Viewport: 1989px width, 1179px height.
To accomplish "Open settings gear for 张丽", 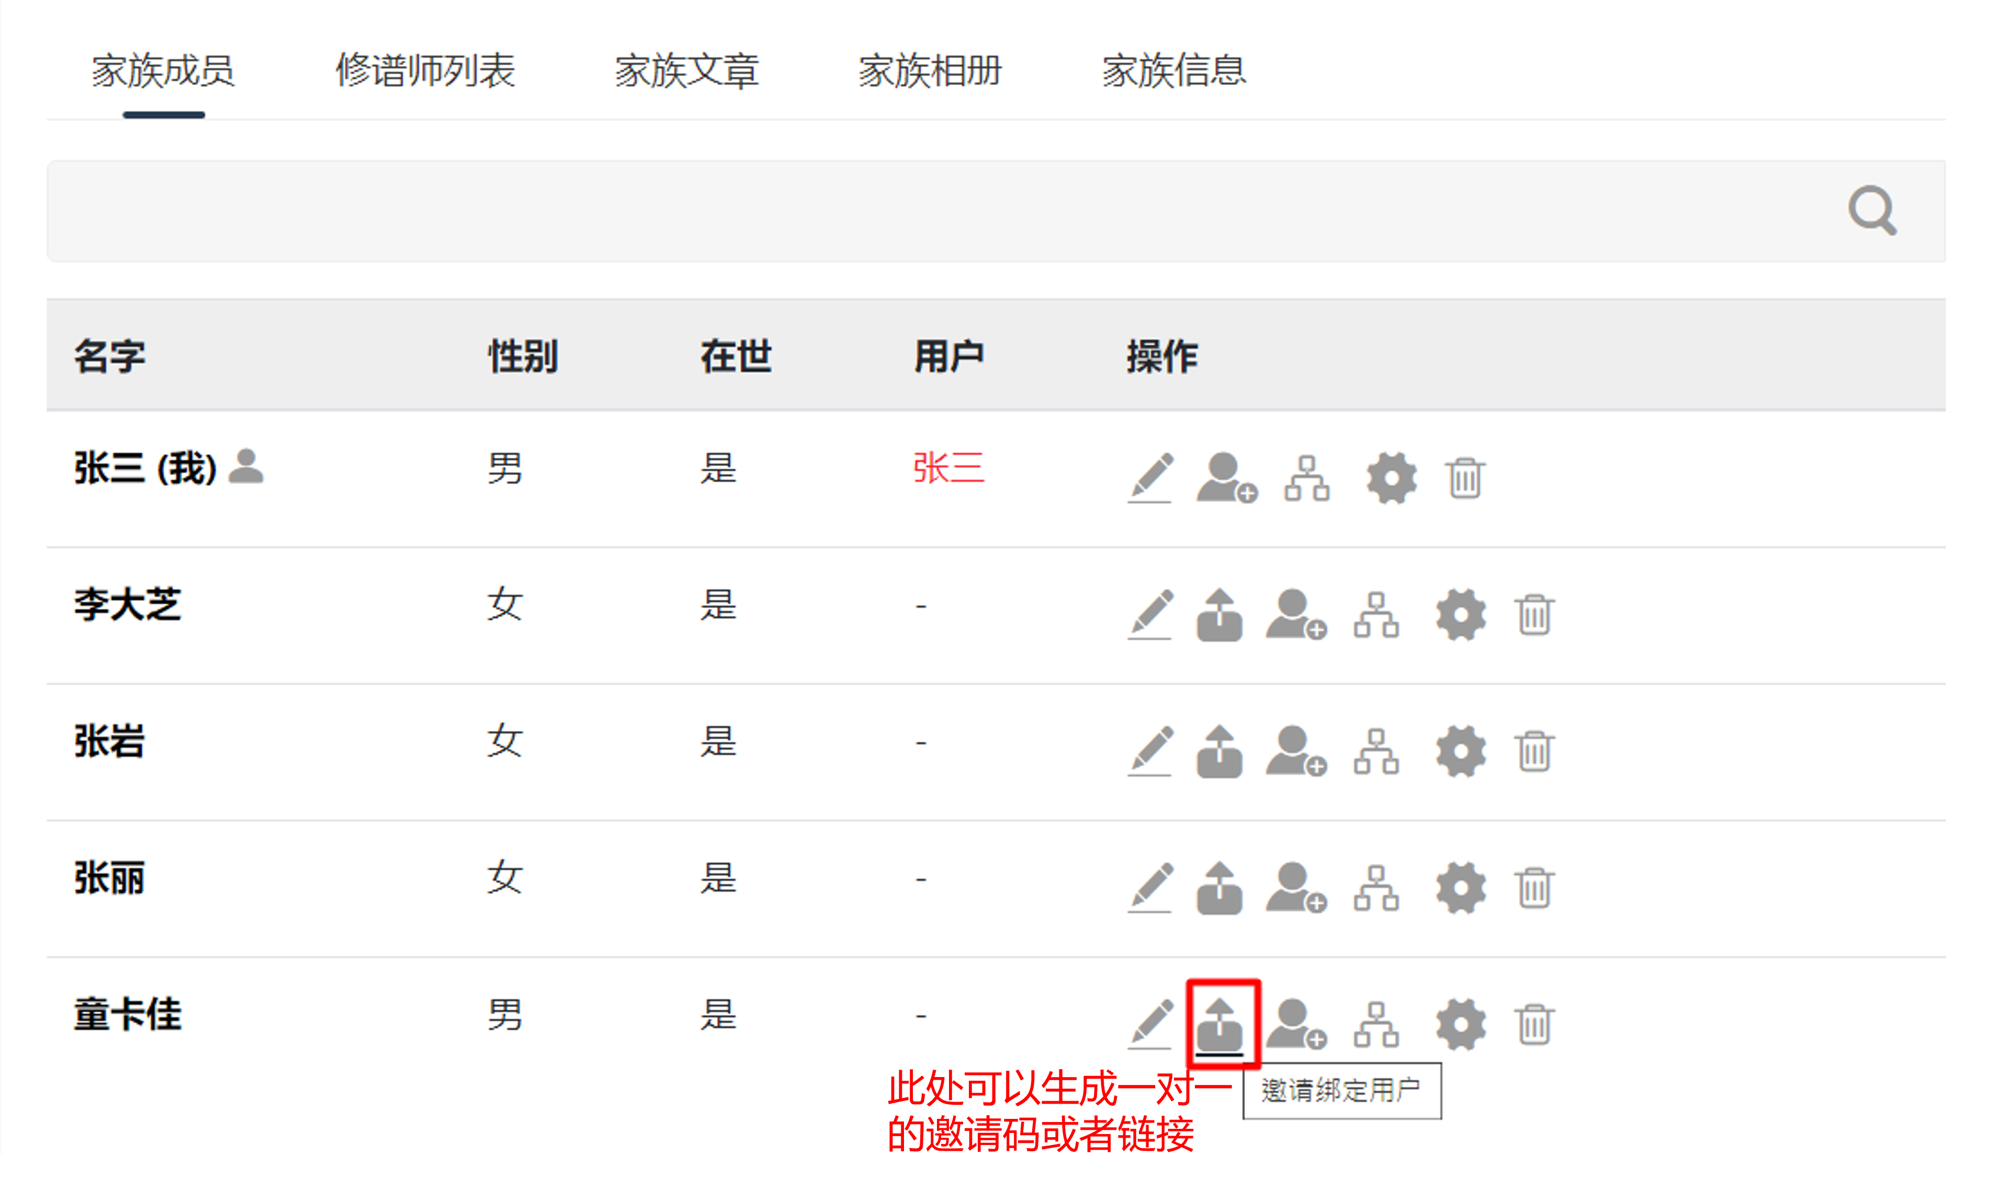I will point(1461,887).
